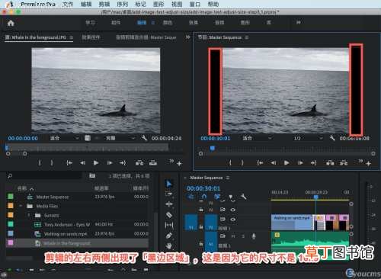381x279 pixels.
Task: Show more workspaces with double chevron
Action: point(299,22)
